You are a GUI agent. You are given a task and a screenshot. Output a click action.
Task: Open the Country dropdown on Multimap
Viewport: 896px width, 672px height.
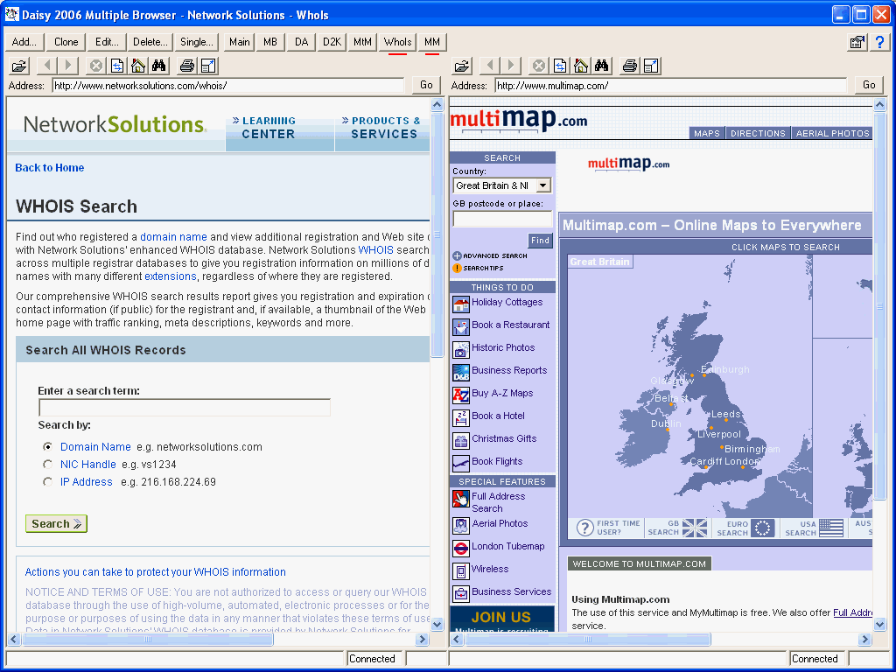(542, 185)
